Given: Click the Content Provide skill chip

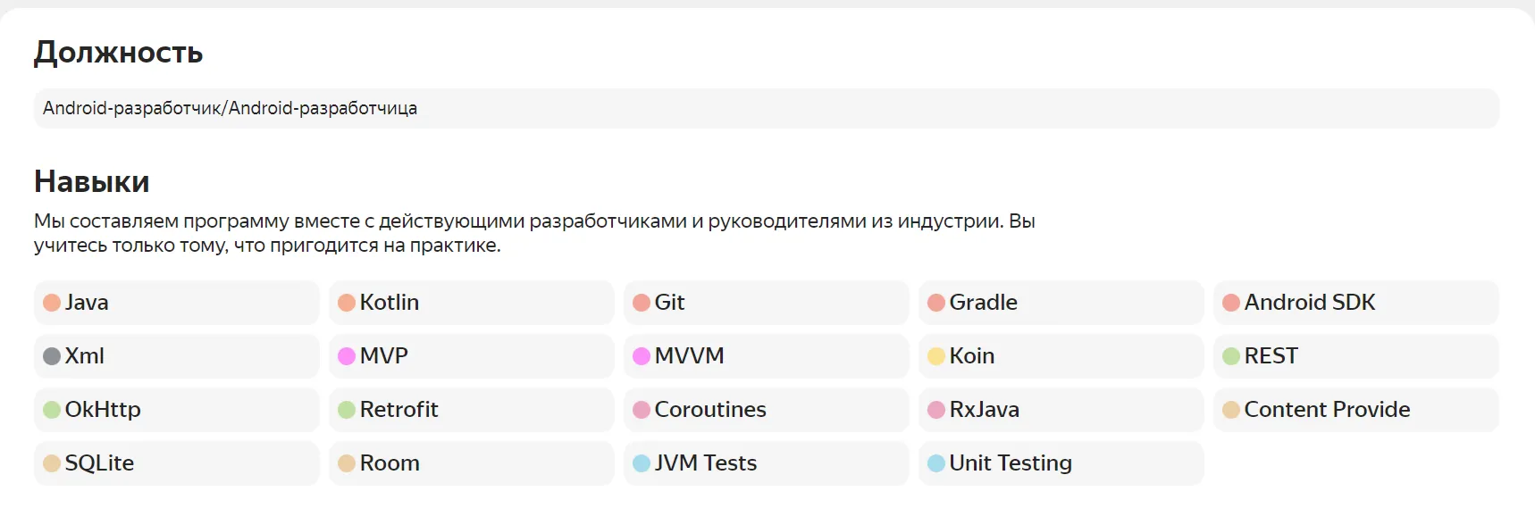Looking at the screenshot, I should (x=1355, y=410).
